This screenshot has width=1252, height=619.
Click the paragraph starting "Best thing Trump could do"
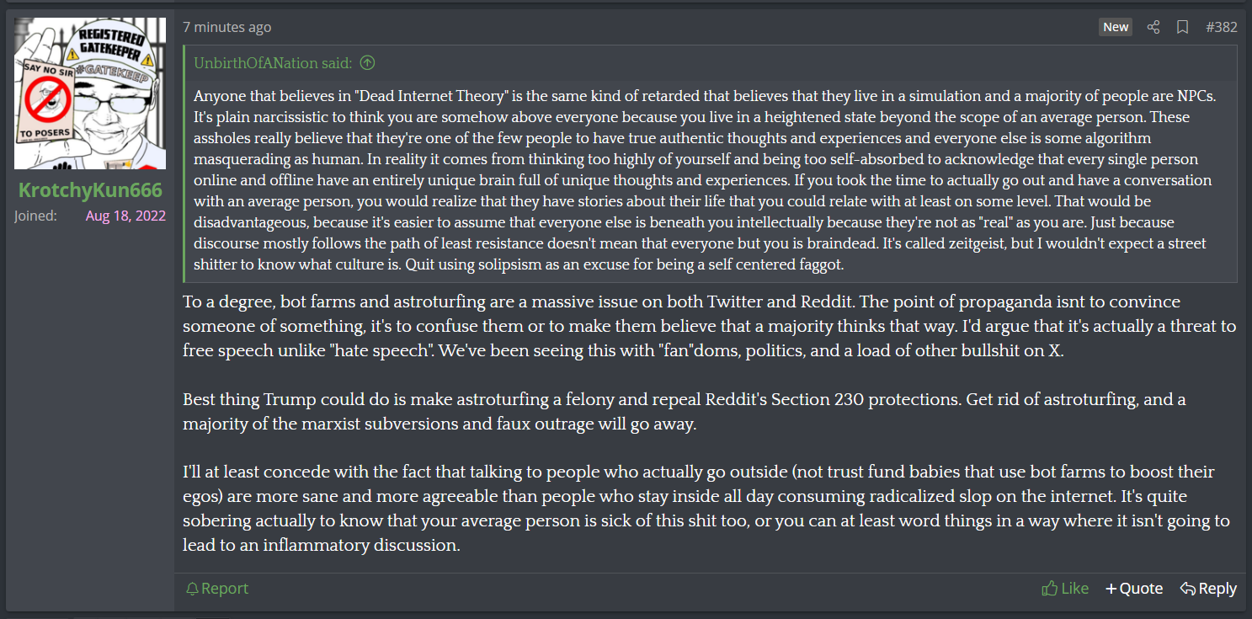684,411
